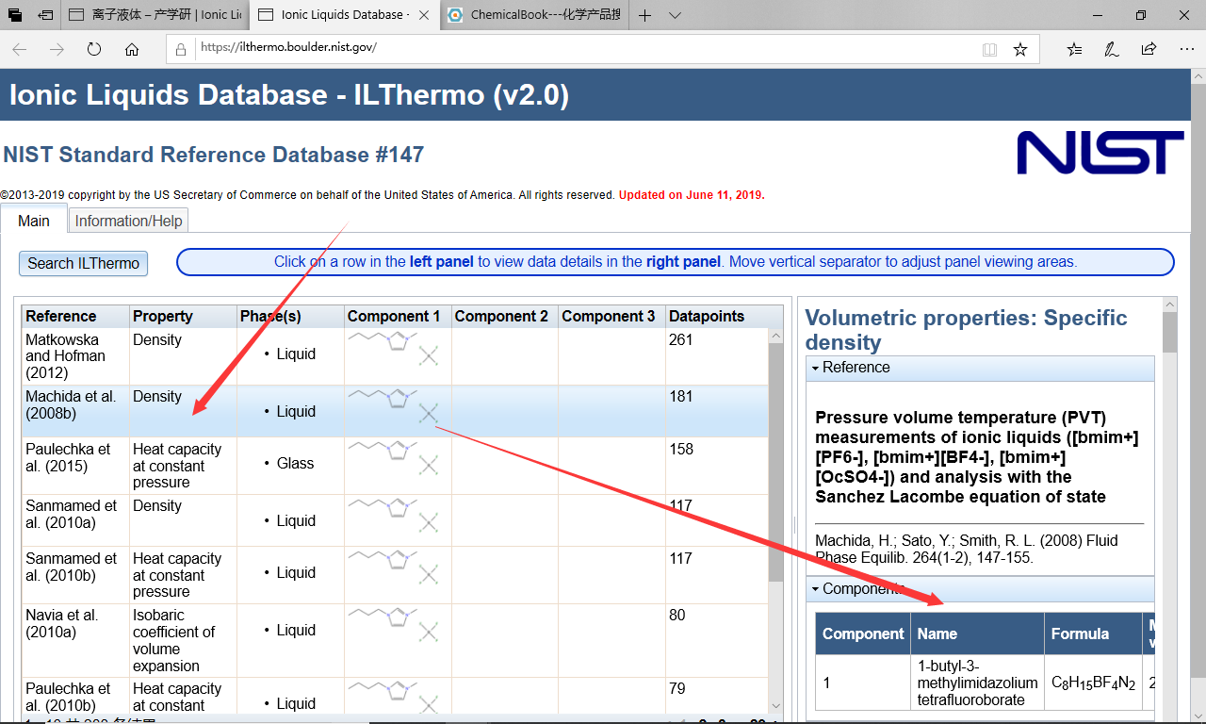Show tab previews chevron next to new tab

pos(675,15)
